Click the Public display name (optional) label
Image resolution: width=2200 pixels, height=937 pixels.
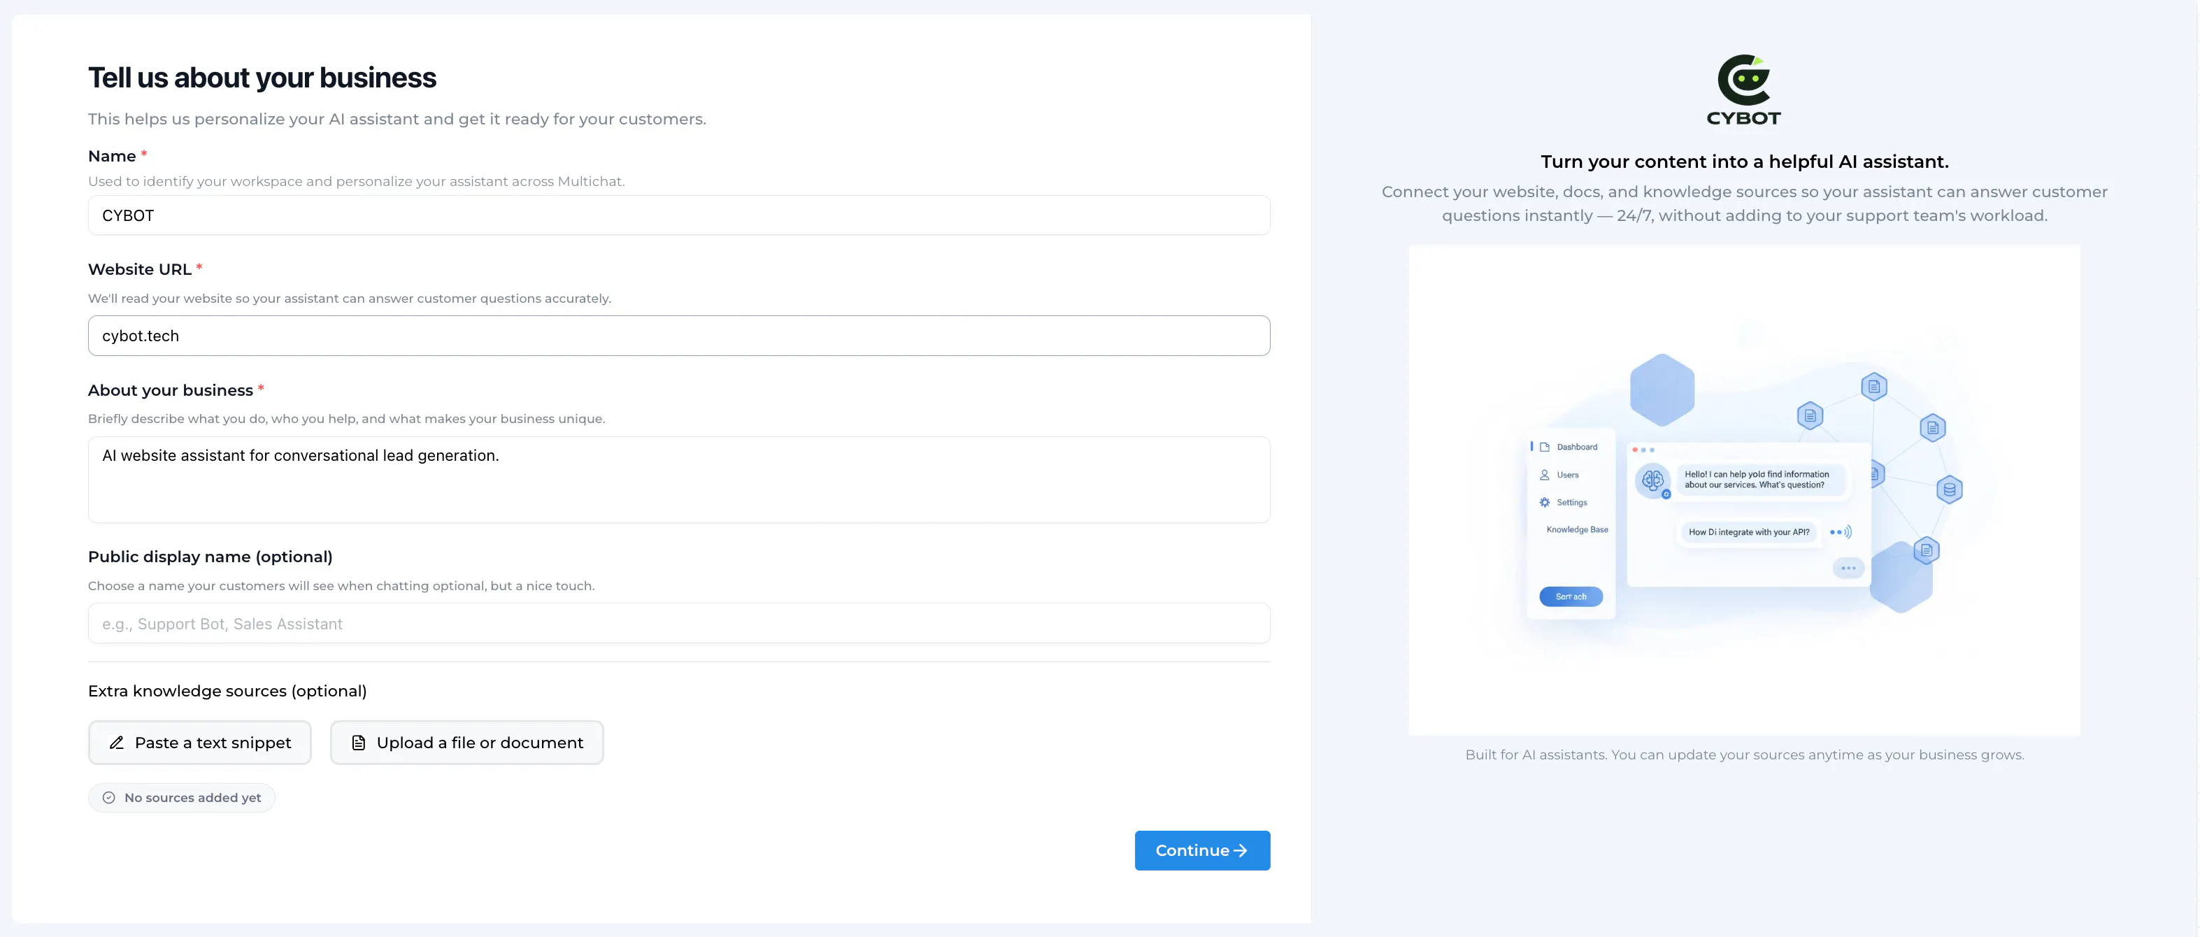pyautogui.click(x=210, y=557)
